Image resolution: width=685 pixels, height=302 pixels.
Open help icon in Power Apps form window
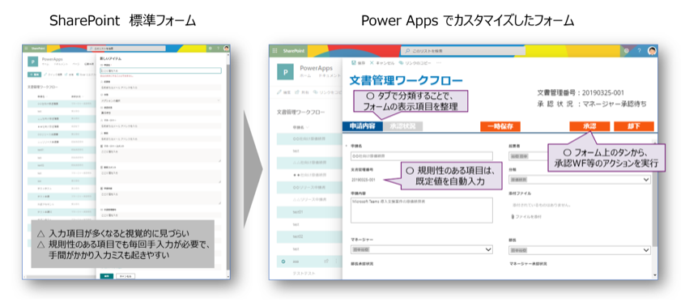pyautogui.click(x=639, y=51)
